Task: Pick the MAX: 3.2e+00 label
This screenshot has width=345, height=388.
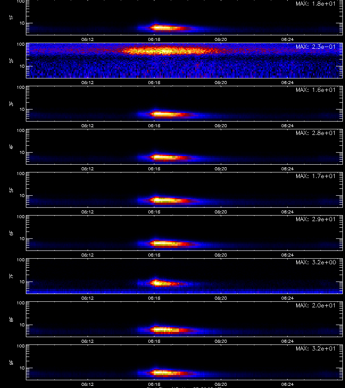Action: click(316, 262)
